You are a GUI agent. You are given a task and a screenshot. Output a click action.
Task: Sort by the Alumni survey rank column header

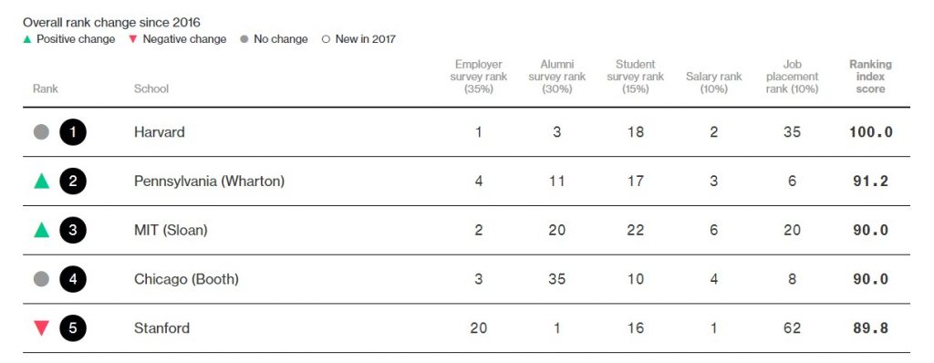pos(557,77)
